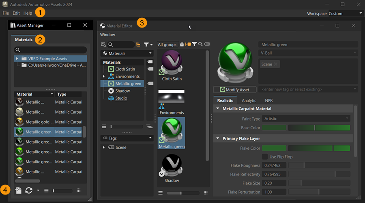The height and width of the screenshot is (203, 365).
Task: Select the Environments thumbnail
Action: [x=172, y=102]
